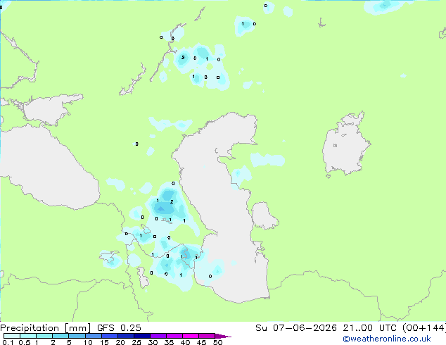This screenshot has width=446, height=345.
Task: Click the "20" legend scale label
Action: 120,342
